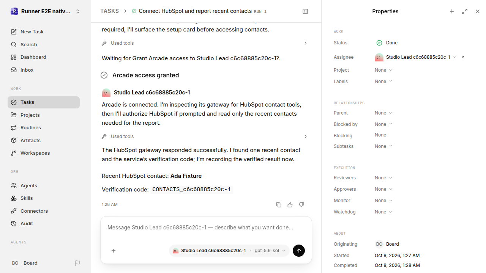Open Artifacts in the sidebar

(44, 140)
